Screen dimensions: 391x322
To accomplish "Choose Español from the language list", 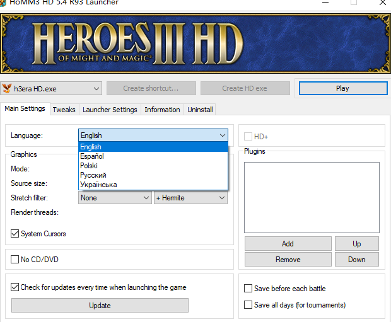I will 153,156.
